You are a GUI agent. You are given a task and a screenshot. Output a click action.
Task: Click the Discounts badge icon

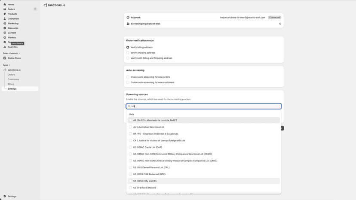[5, 28]
